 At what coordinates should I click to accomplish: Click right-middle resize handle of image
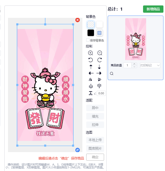(73, 85)
